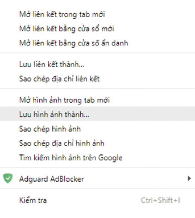Viewport: 195px width, 218px height.
Task: Copy the image address entry
Action: click(61, 143)
